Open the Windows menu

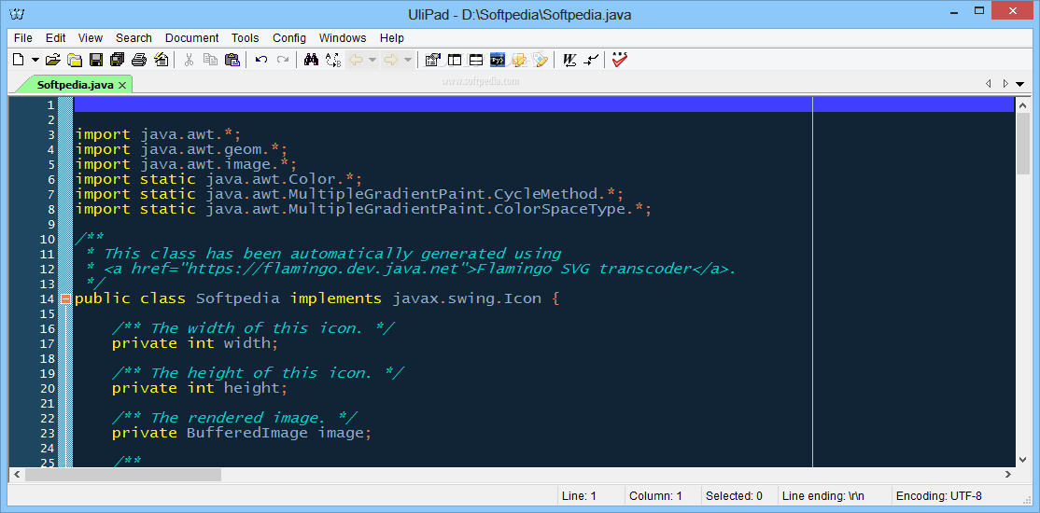click(x=343, y=38)
